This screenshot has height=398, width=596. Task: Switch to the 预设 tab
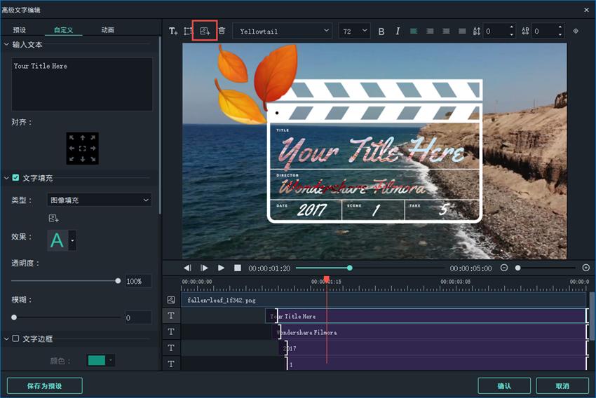pyautogui.click(x=20, y=30)
